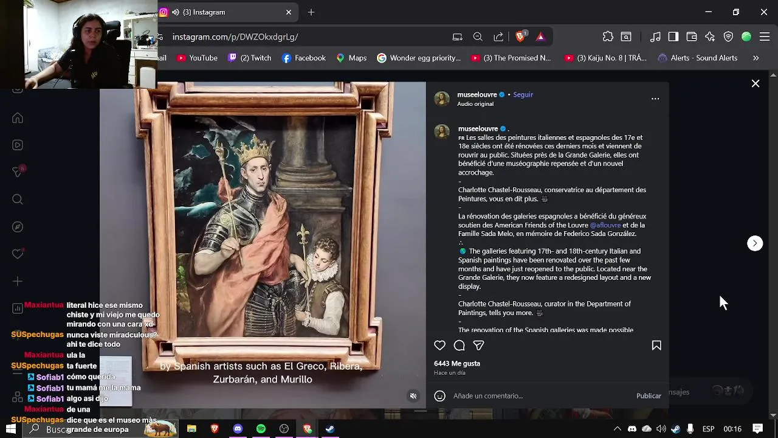Mute tab via speaker icon on tab
Screen dimensions: 778x438
point(176,12)
